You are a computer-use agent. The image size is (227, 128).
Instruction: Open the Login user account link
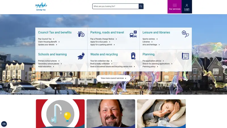click(187, 7)
